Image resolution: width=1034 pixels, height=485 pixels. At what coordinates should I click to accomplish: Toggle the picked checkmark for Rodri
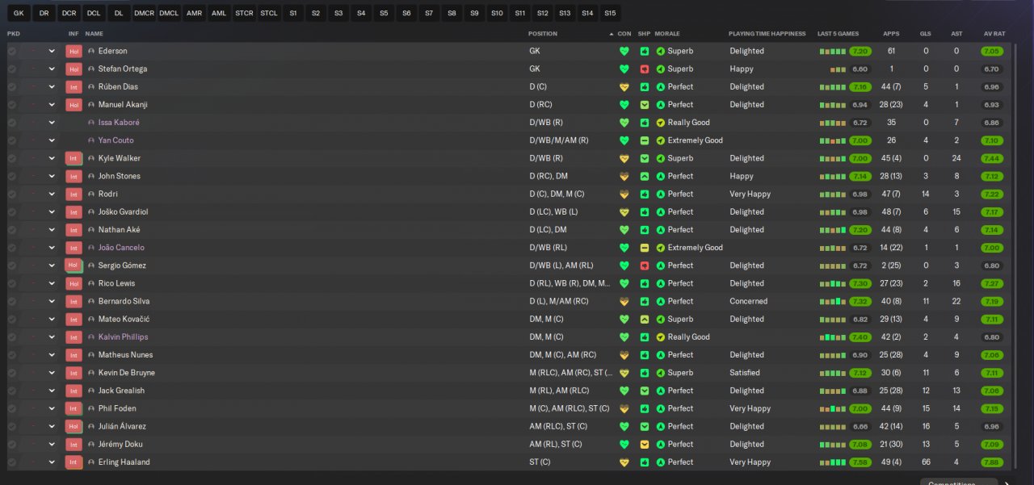(x=12, y=194)
